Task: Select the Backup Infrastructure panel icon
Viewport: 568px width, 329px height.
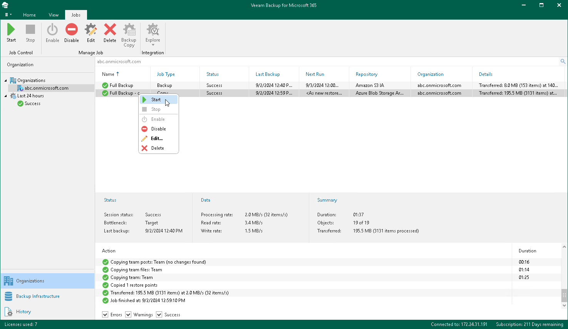Action: click(x=8, y=296)
